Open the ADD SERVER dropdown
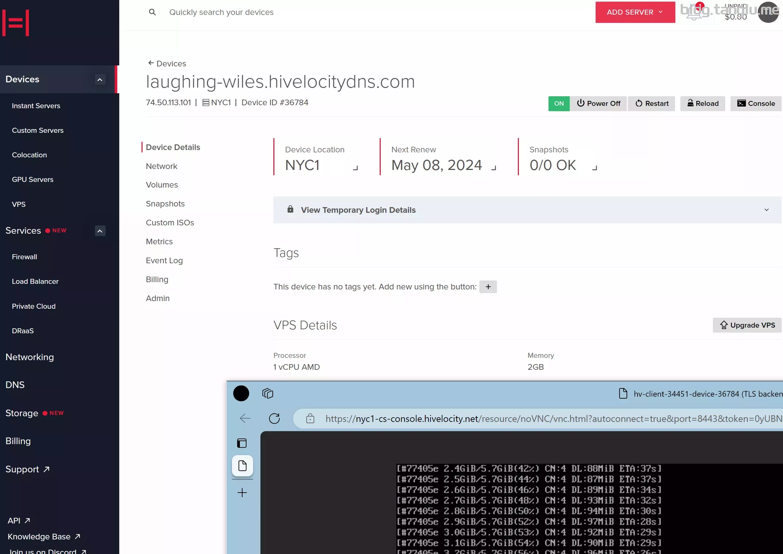This screenshot has width=783, height=554. coord(635,12)
